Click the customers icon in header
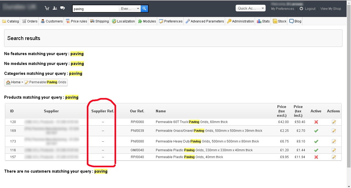This screenshot has width=351, height=188. [x=55, y=8]
